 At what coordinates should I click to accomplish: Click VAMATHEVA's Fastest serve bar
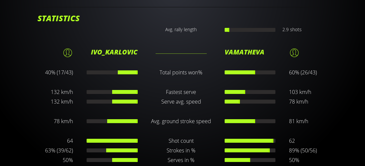[250, 92]
